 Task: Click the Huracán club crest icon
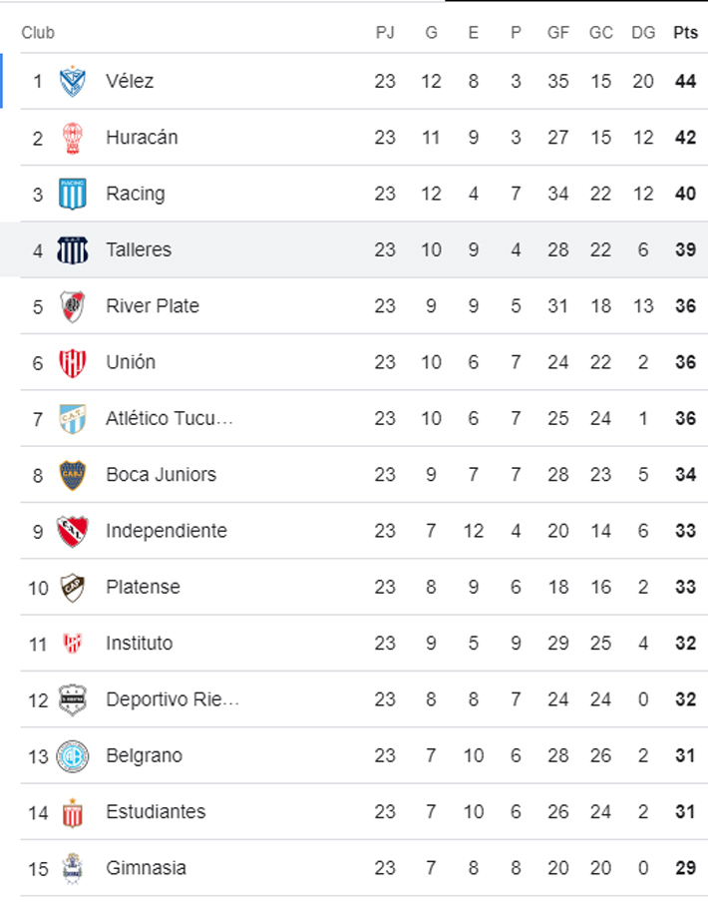pos(72,138)
